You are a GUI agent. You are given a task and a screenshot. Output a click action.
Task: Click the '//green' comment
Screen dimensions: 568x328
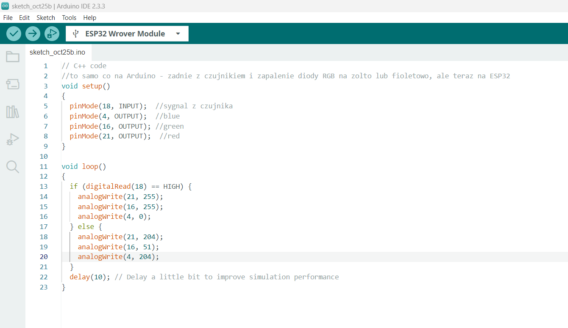click(170, 127)
